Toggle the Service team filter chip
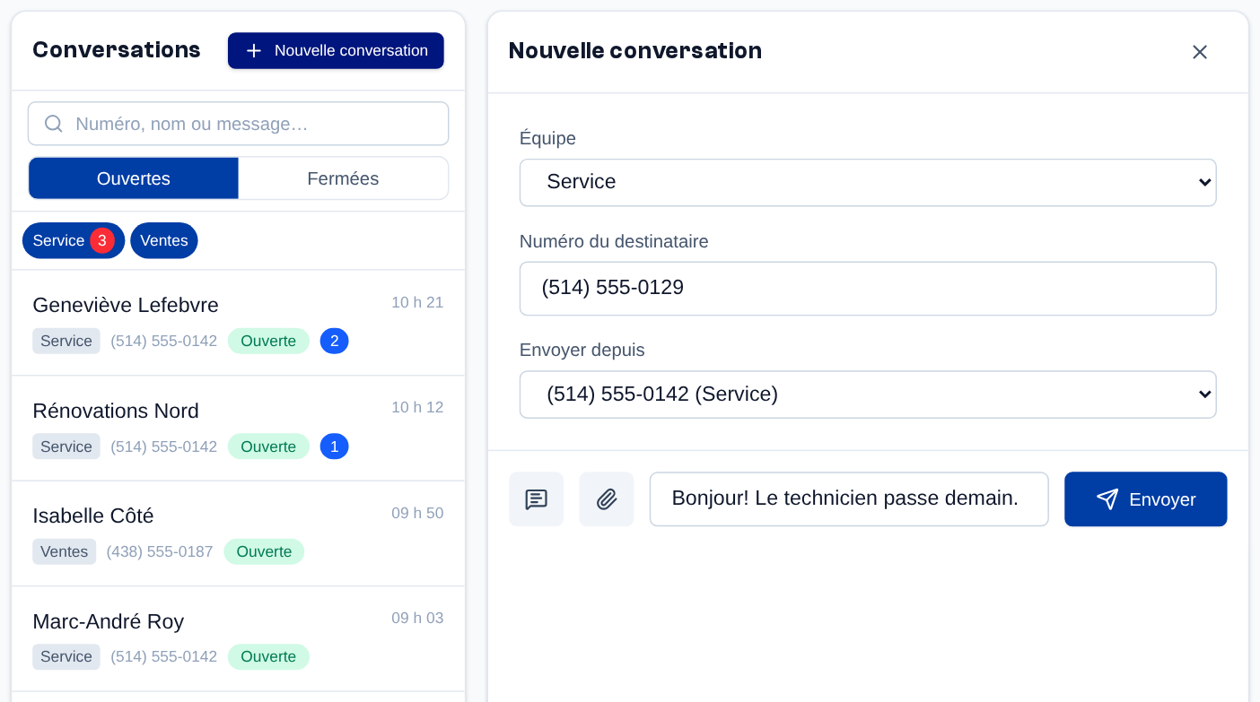 pyautogui.click(x=74, y=240)
